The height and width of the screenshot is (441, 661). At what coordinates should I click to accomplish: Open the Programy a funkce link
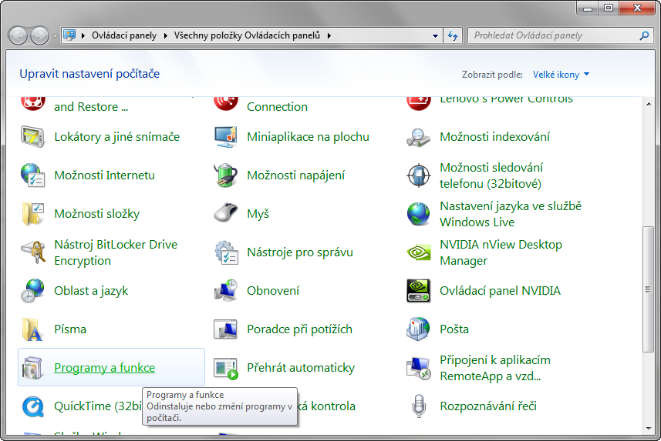pos(105,368)
